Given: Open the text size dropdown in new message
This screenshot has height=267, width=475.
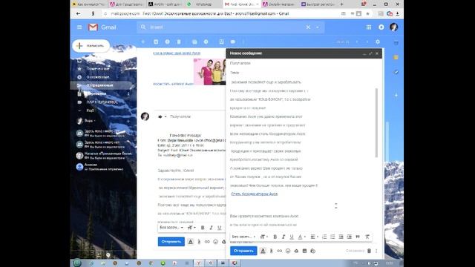Looking at the screenshot, I should coord(264,237).
